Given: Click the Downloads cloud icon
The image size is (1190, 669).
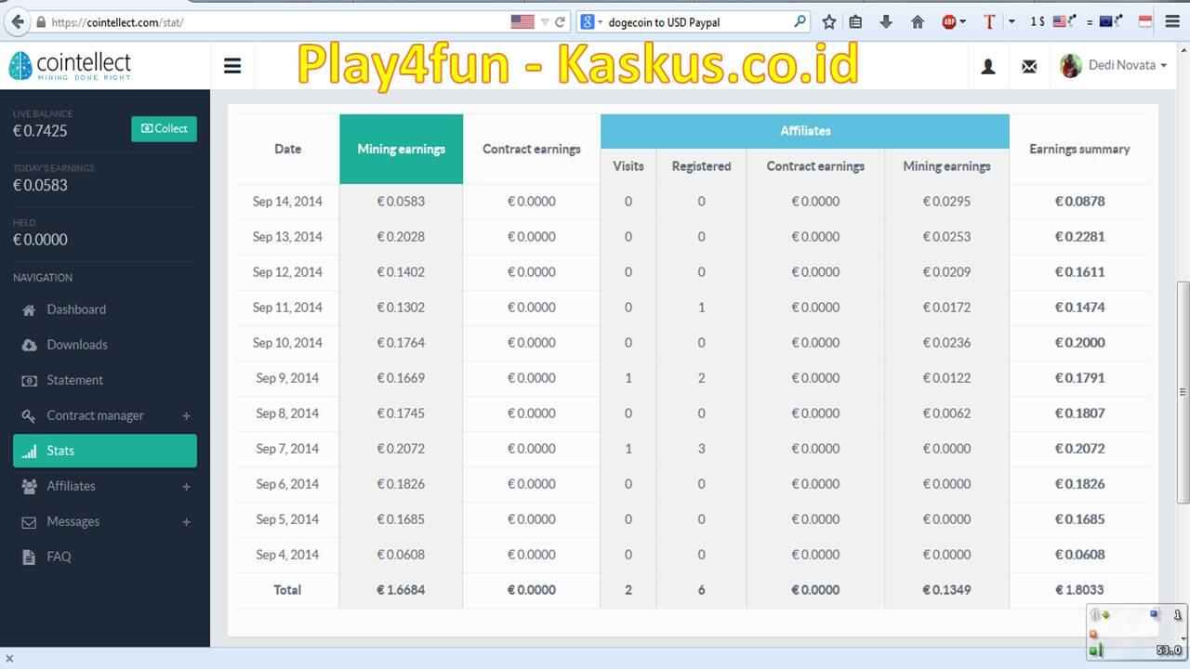Looking at the screenshot, I should click(x=29, y=345).
